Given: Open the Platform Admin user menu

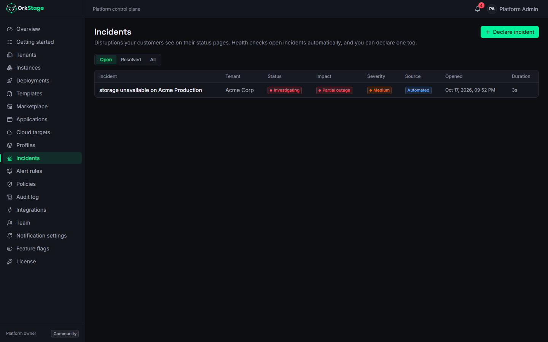Looking at the screenshot, I should (513, 9).
